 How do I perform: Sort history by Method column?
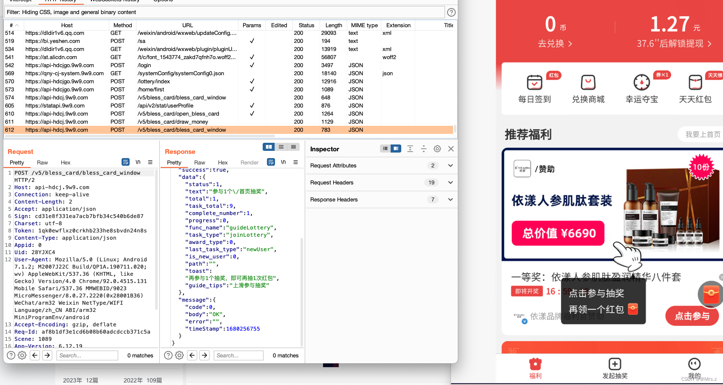pos(123,25)
